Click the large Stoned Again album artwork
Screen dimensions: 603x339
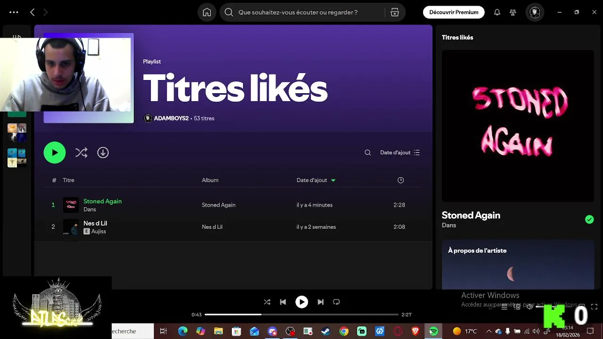[x=518, y=126]
